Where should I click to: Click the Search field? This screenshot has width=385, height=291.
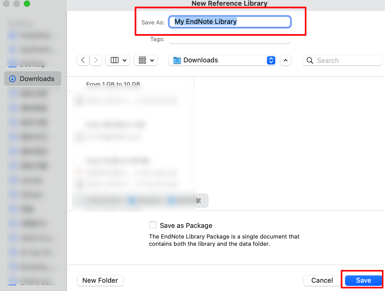pos(342,60)
